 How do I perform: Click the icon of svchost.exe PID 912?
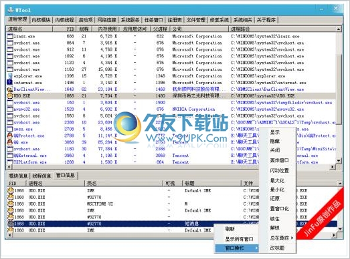10,49
